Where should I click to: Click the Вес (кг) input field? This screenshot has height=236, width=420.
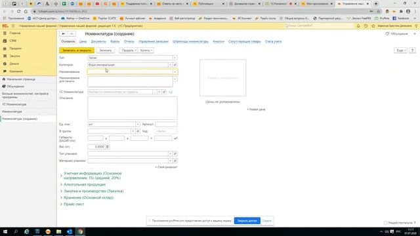coord(96,147)
